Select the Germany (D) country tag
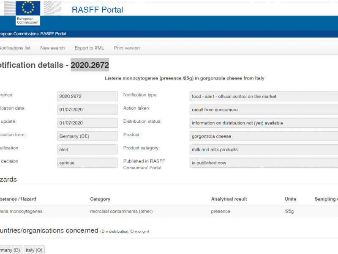 pyautogui.click(x=11, y=250)
